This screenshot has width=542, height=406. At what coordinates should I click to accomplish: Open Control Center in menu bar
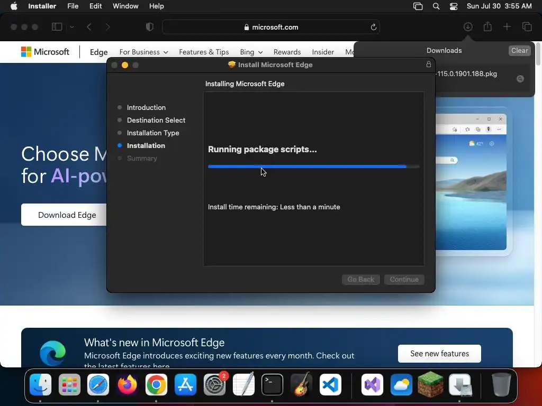click(454, 6)
